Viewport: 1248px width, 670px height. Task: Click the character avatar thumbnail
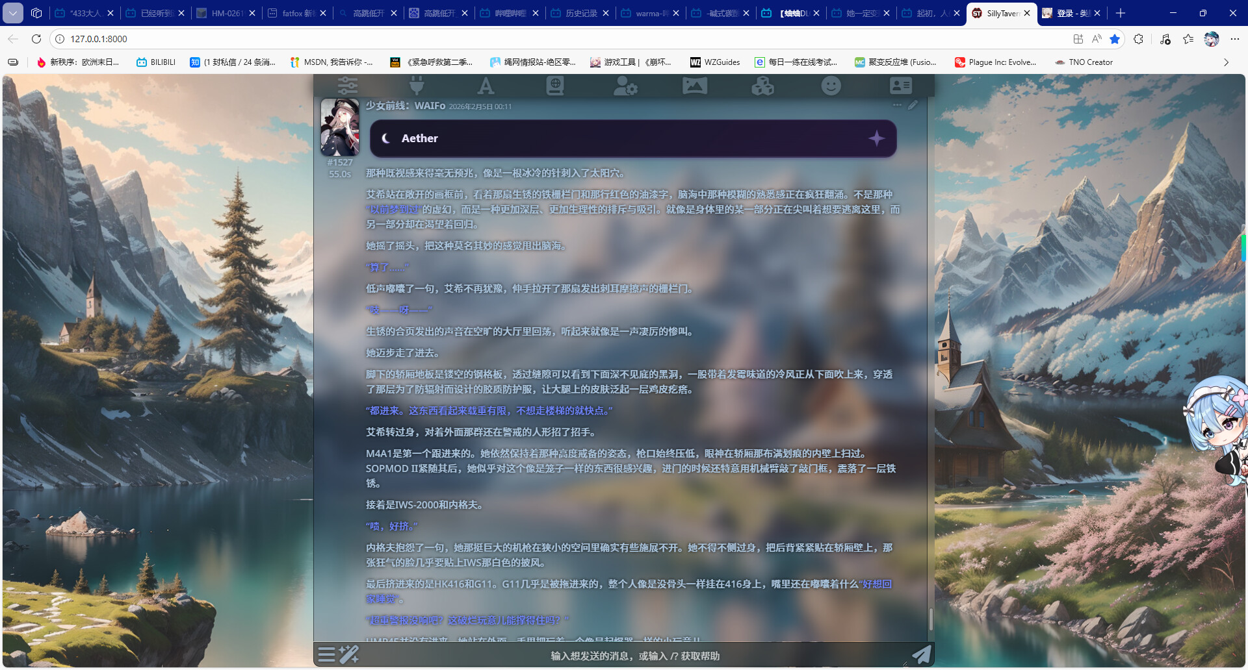pyautogui.click(x=340, y=127)
